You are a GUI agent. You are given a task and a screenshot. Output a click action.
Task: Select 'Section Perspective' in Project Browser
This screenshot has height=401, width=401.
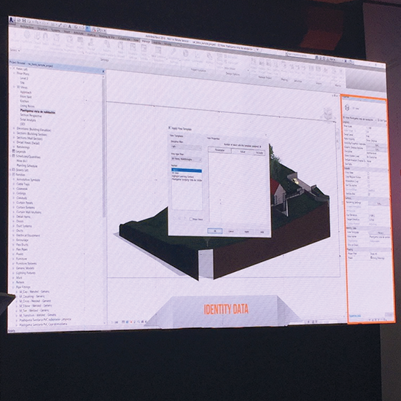point(31,115)
